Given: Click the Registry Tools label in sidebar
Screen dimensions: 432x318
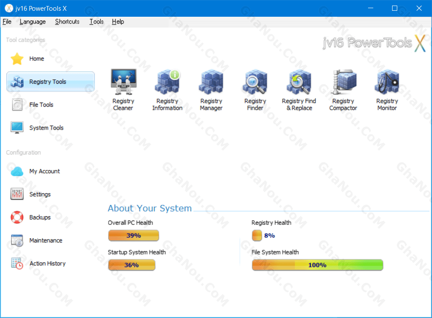Looking at the screenshot, I should point(48,82).
